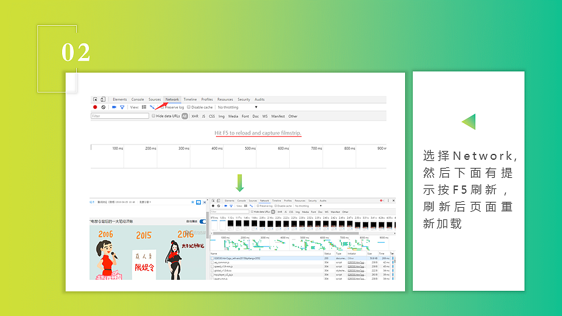Open Profiles tab in lower DevTools

click(x=288, y=201)
